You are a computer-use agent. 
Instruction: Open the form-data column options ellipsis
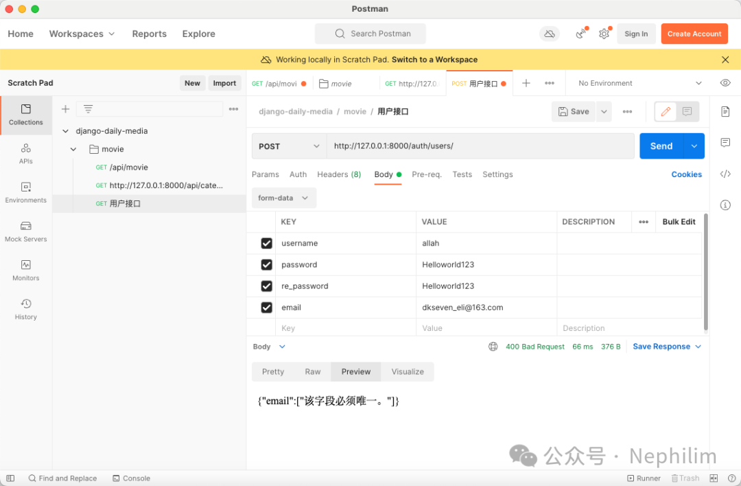coord(643,222)
